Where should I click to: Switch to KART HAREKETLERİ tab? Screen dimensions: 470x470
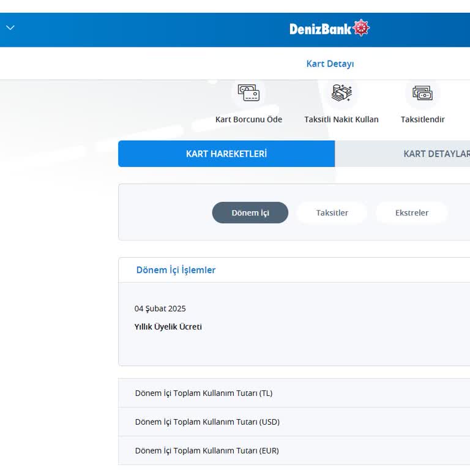[226, 154]
